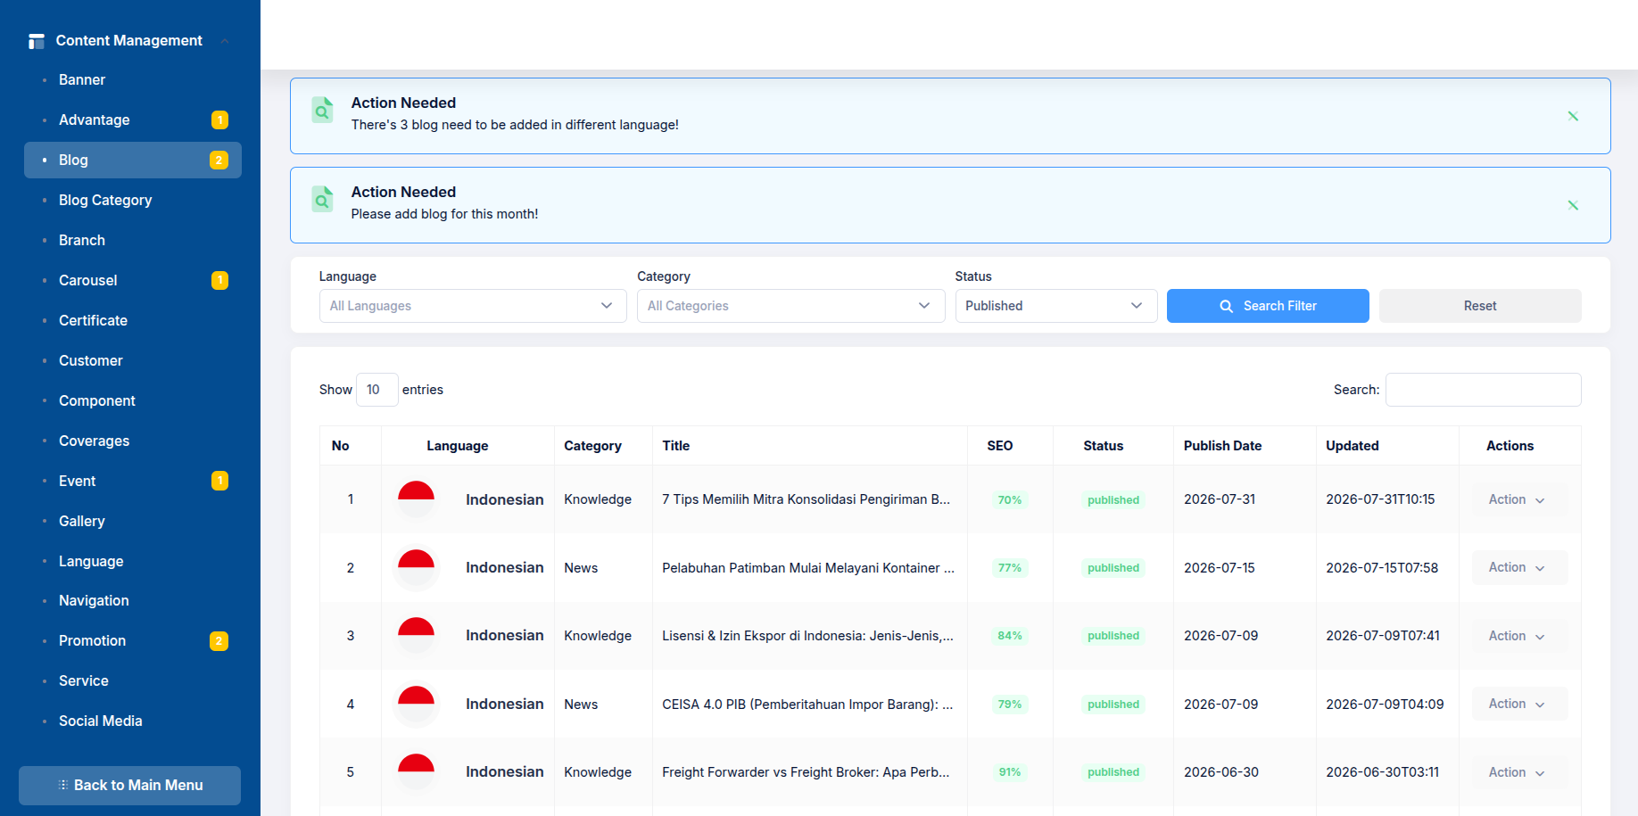Open the Certificate menu item
Viewport: 1638px width, 816px height.
(93, 321)
